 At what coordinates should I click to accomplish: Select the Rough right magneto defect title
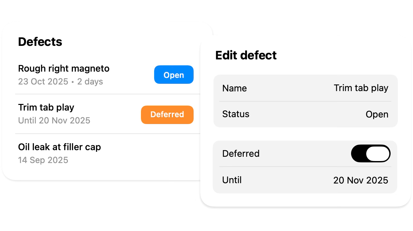64,69
